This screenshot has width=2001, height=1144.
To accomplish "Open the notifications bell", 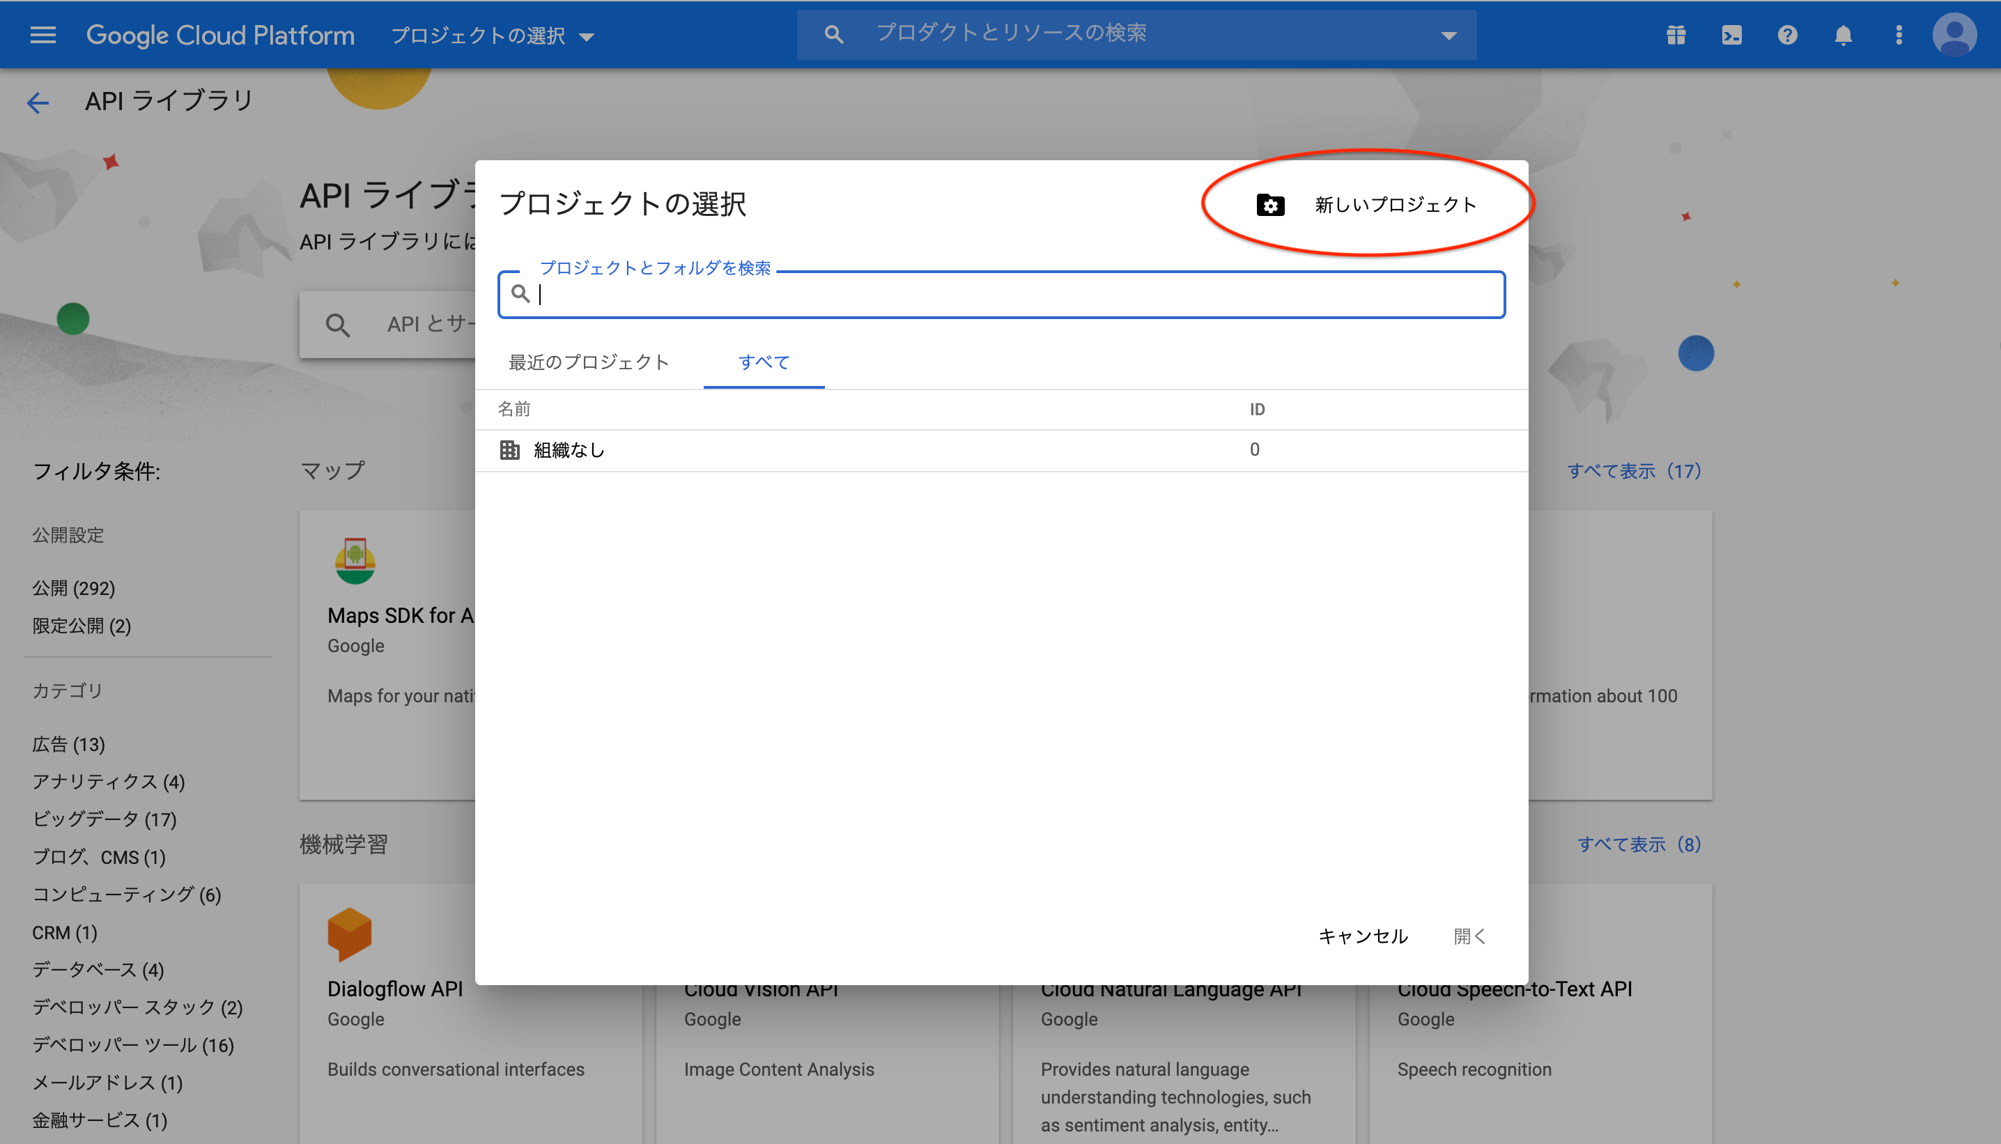I will 1842,33.
